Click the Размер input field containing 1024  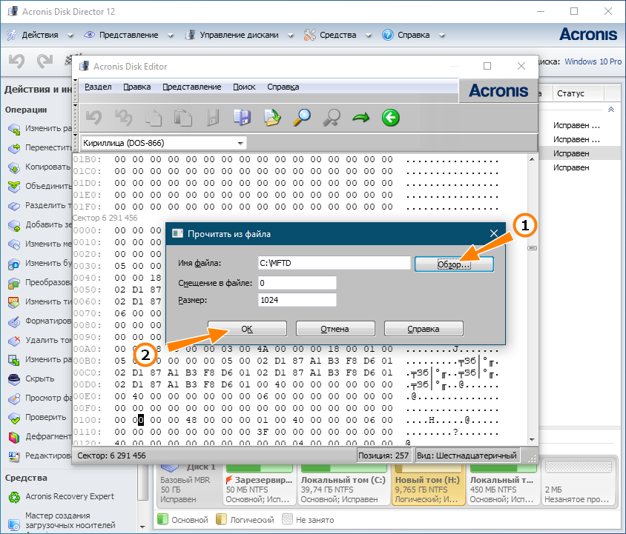[x=297, y=299]
